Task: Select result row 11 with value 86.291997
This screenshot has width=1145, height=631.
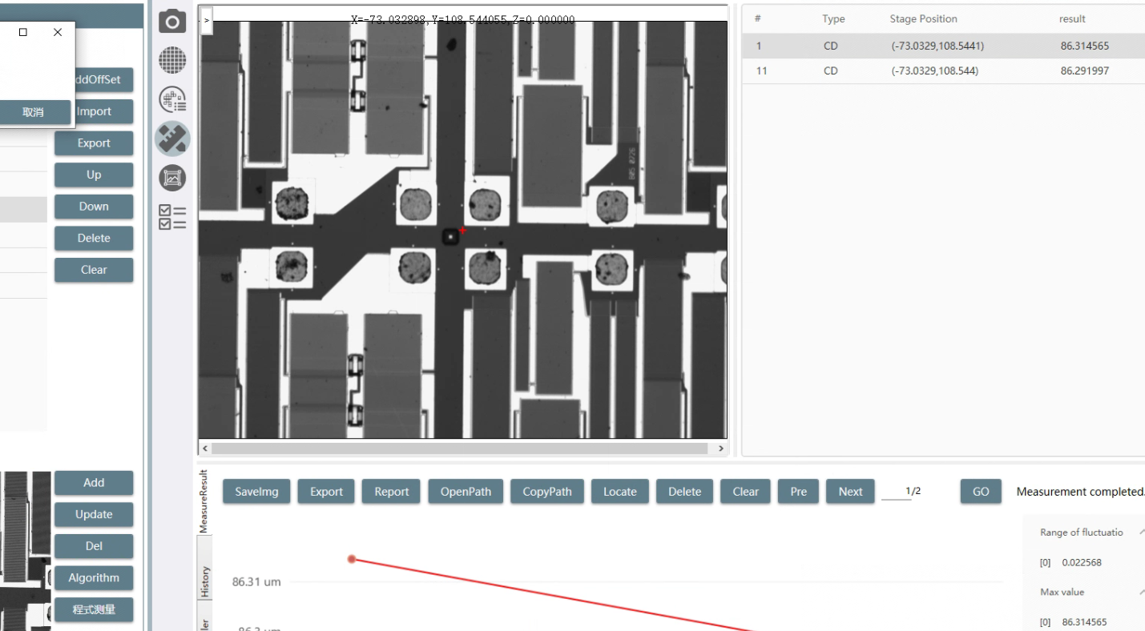Action: [x=944, y=70]
